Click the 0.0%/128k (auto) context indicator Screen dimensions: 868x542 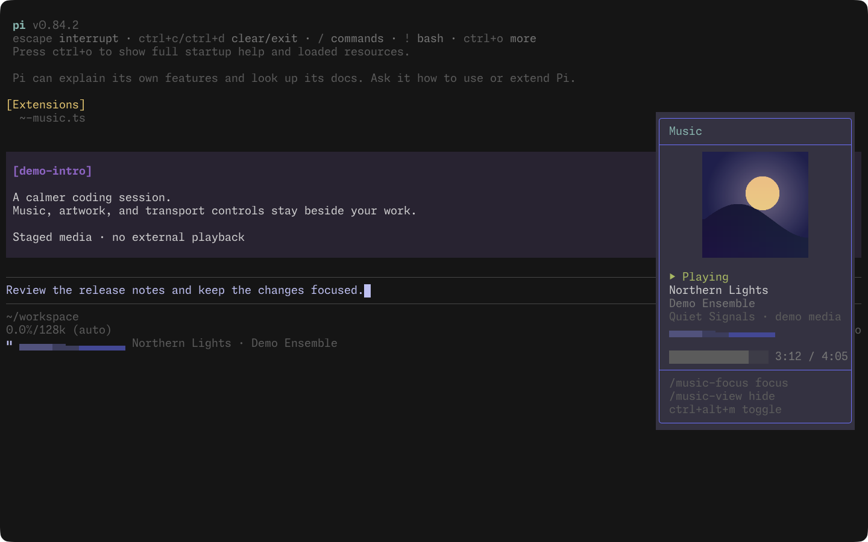pyautogui.click(x=59, y=330)
